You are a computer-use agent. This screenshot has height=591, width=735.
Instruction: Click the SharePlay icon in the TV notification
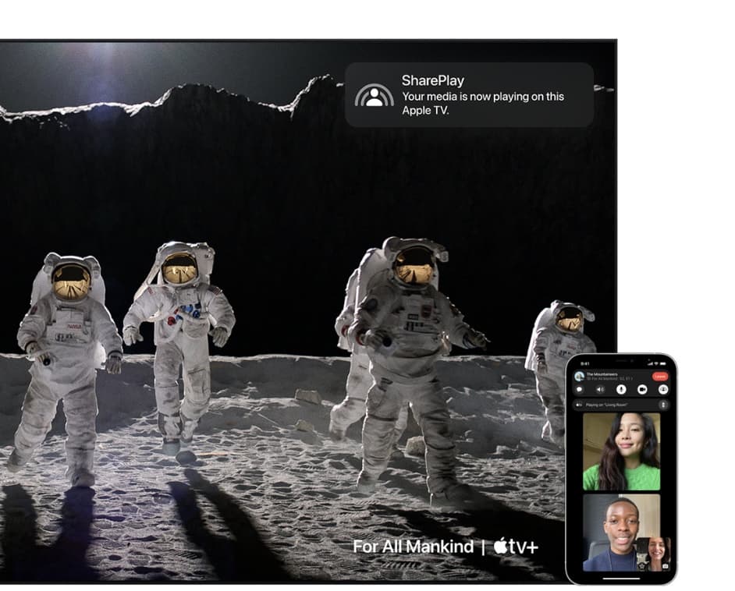(374, 95)
